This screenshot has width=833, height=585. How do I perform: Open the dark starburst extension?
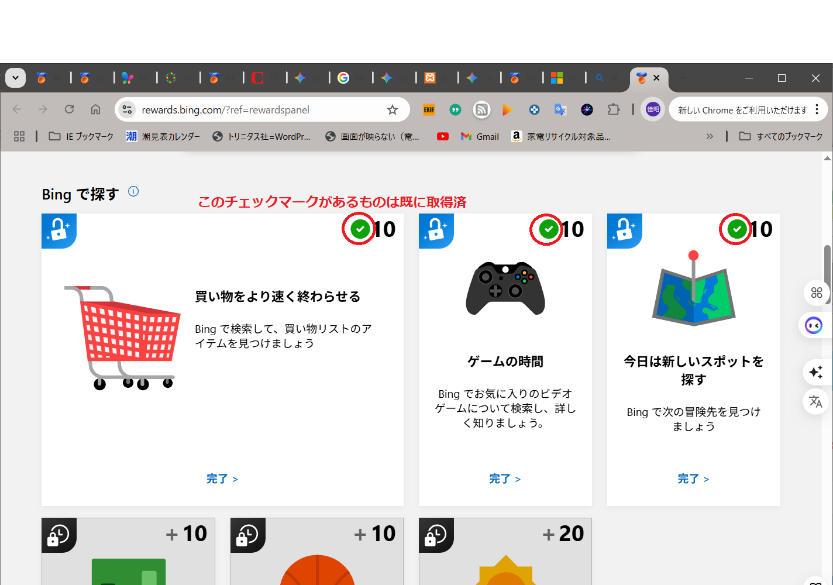(587, 109)
